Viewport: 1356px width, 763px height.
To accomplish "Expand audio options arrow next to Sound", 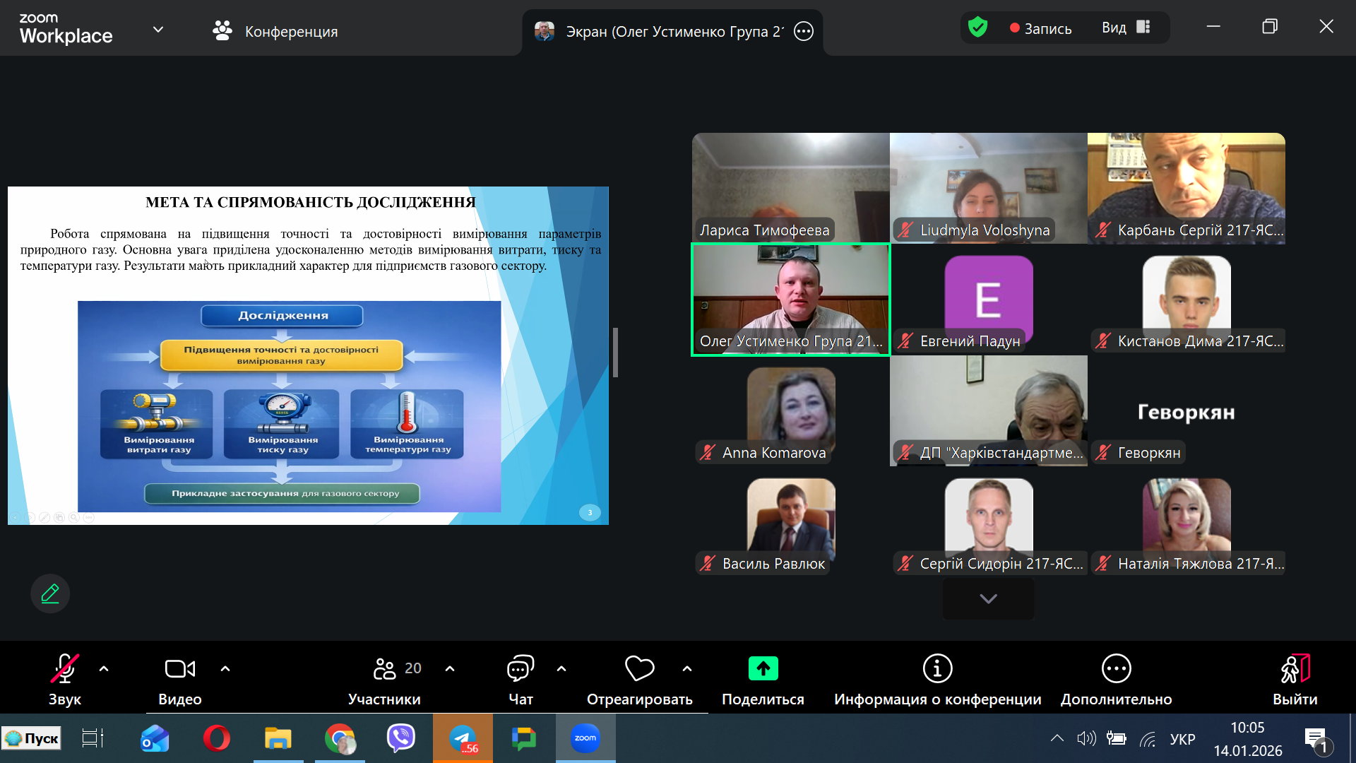I will pyautogui.click(x=104, y=668).
